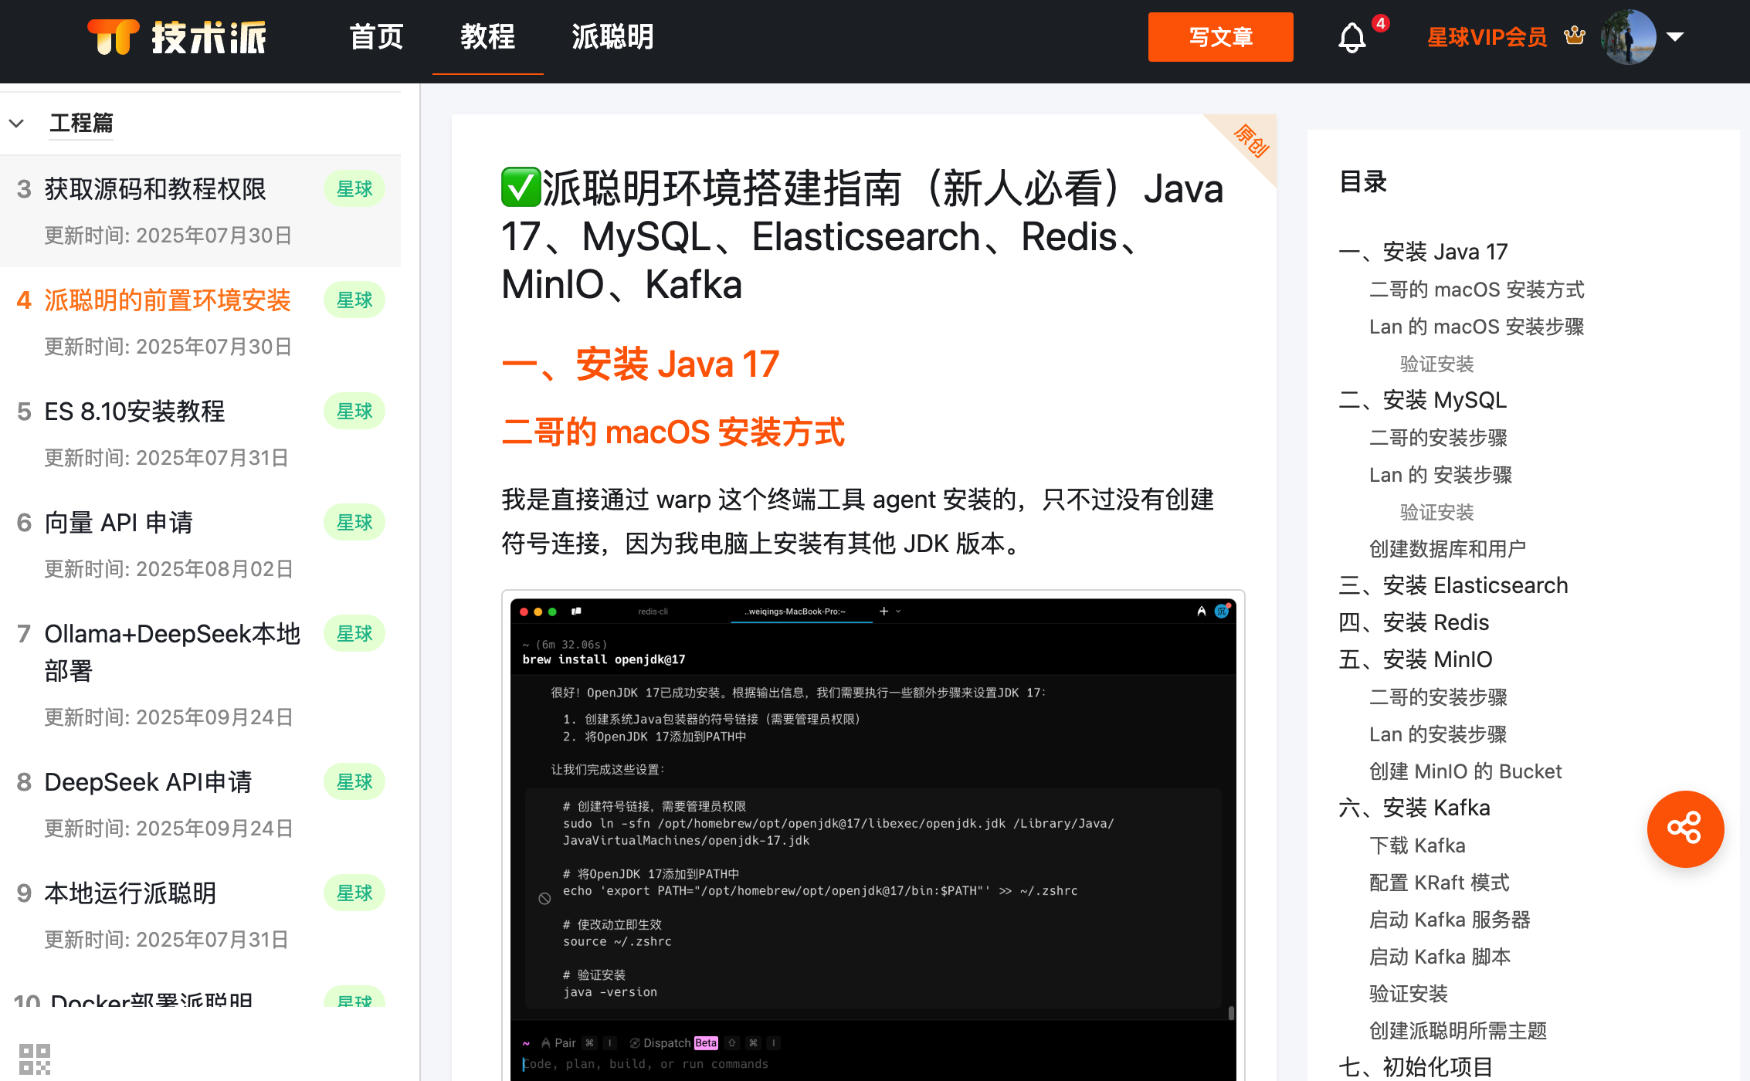This screenshot has height=1081, width=1750.
Task: Open the QR code icon at bottom left
Action: pos(35,1059)
